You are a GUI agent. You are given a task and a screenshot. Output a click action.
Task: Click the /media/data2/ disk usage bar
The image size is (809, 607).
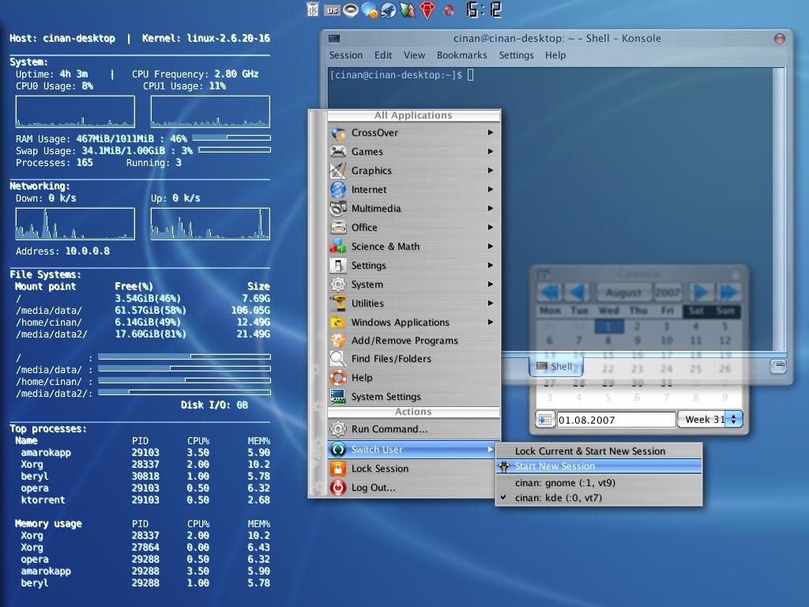[184, 392]
